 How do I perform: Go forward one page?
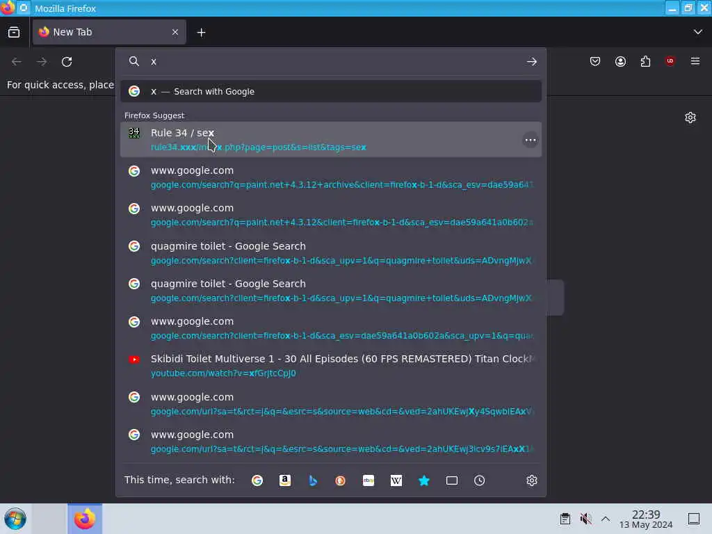point(42,62)
